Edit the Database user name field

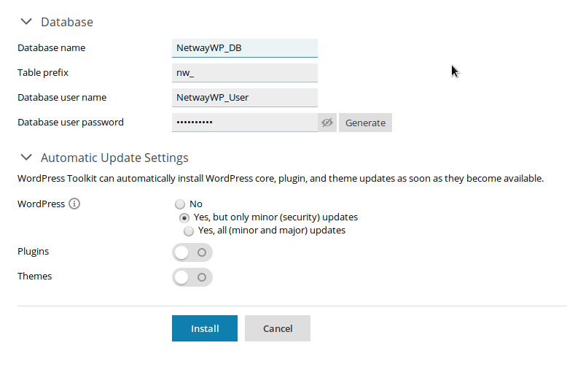pos(245,98)
